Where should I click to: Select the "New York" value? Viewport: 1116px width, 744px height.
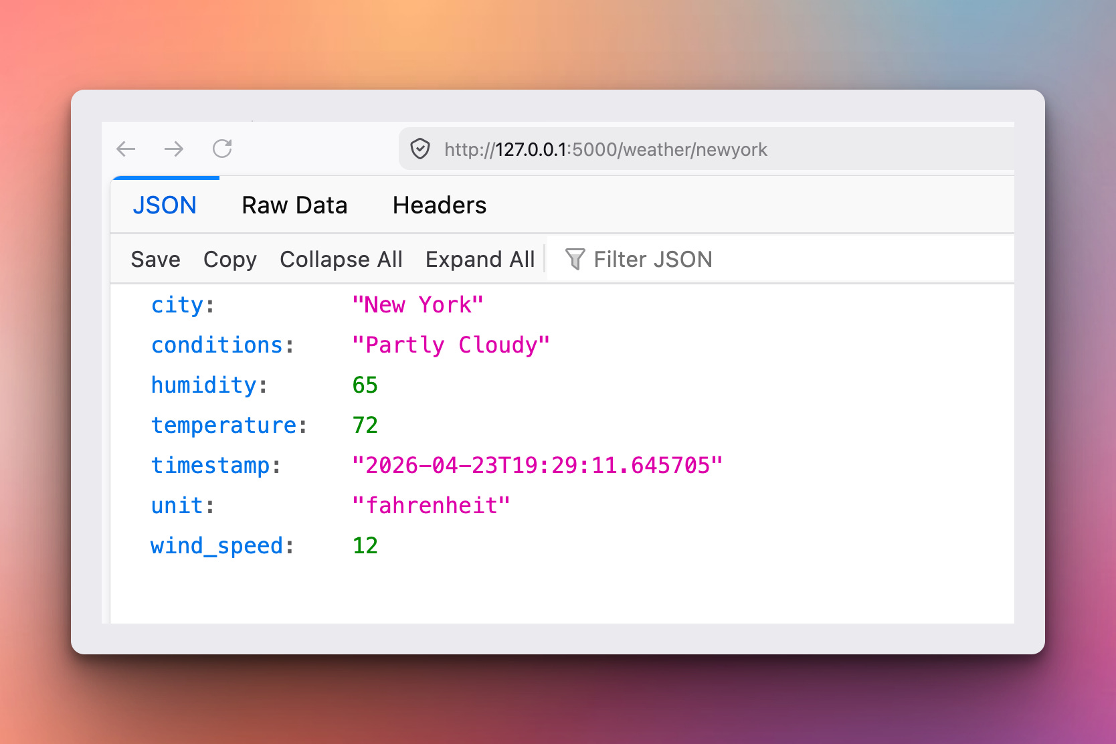pos(417,305)
